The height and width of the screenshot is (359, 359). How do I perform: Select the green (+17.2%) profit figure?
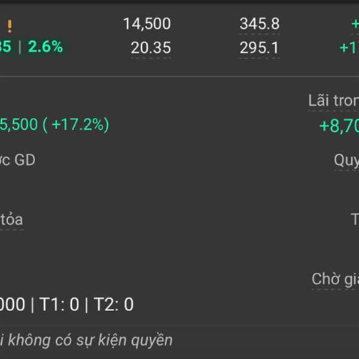click(76, 124)
